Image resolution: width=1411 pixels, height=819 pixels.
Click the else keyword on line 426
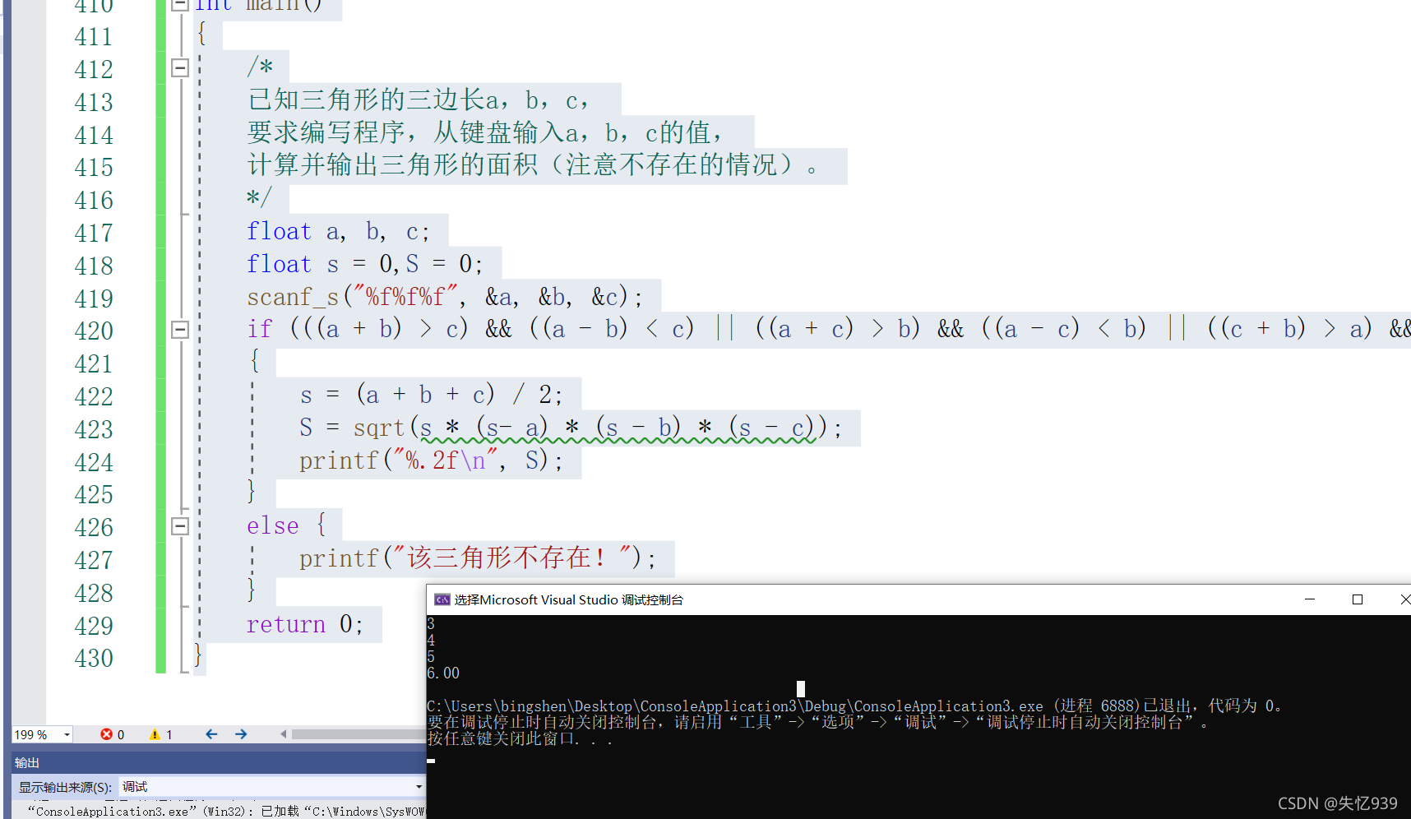click(x=273, y=526)
